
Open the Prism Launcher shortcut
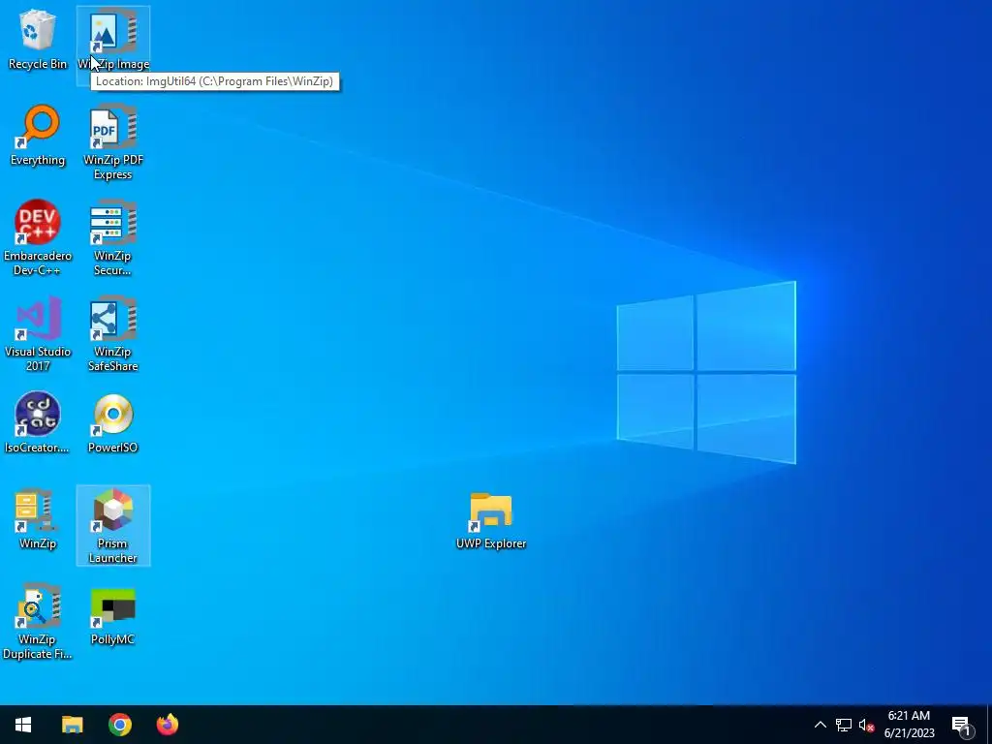pyautogui.click(x=113, y=526)
